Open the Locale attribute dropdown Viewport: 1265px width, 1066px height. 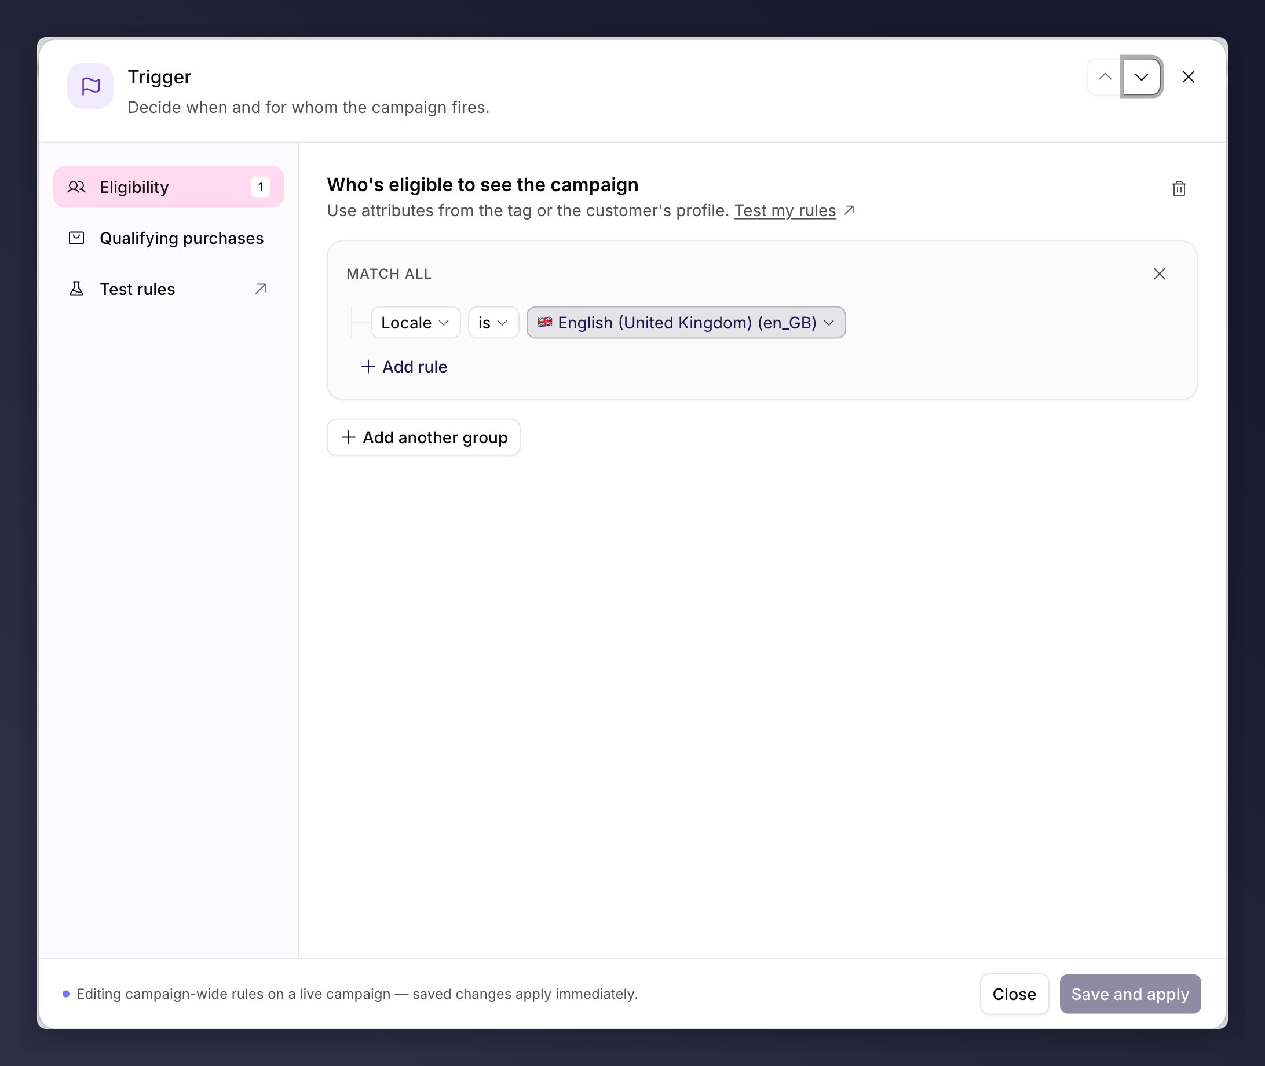coord(416,323)
